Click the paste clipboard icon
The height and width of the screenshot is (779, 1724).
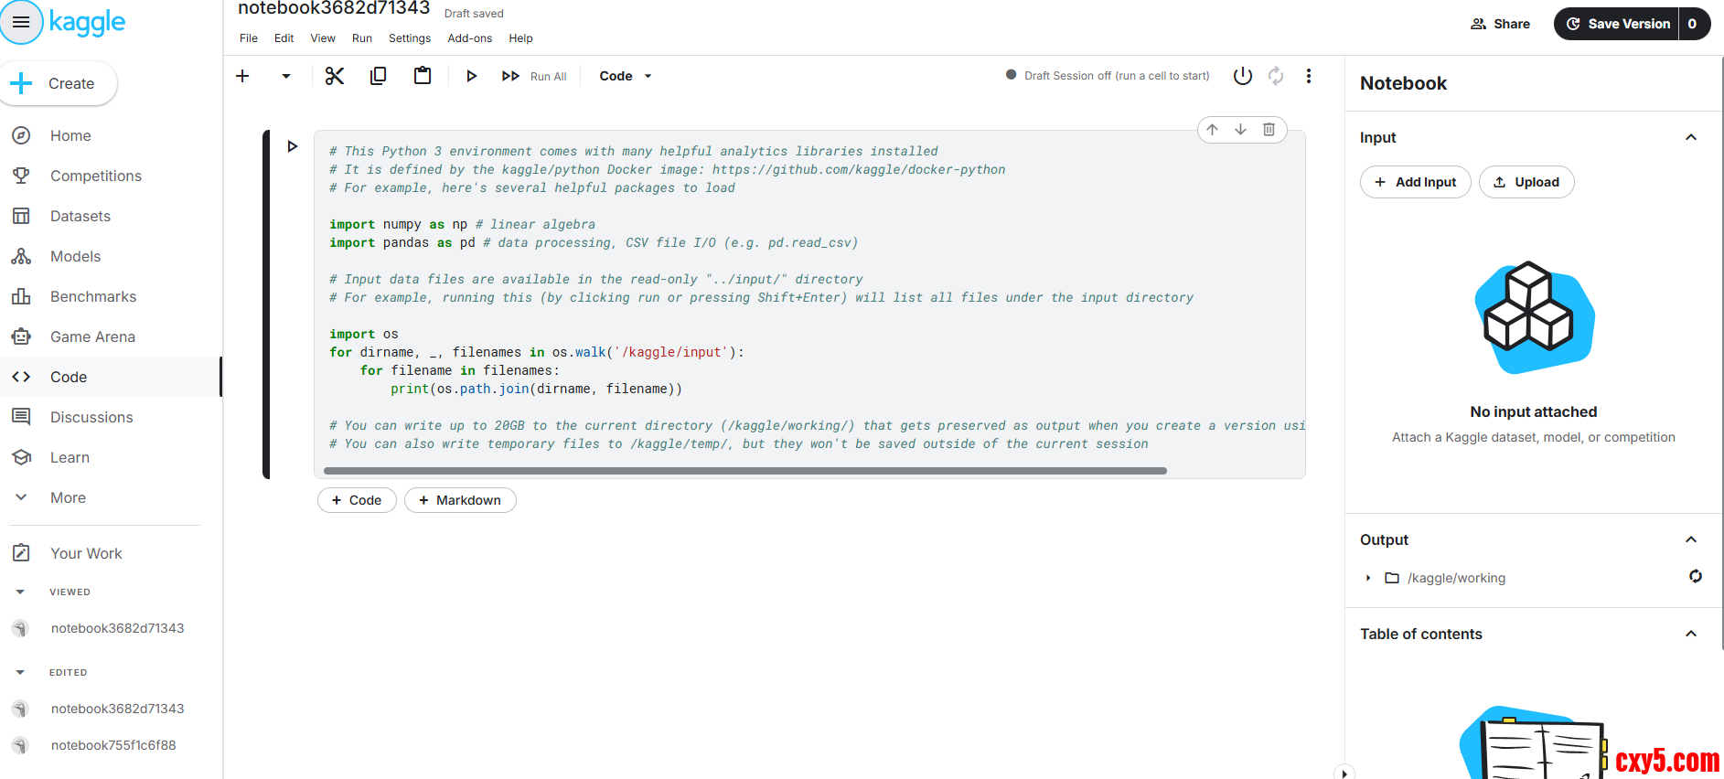click(422, 76)
